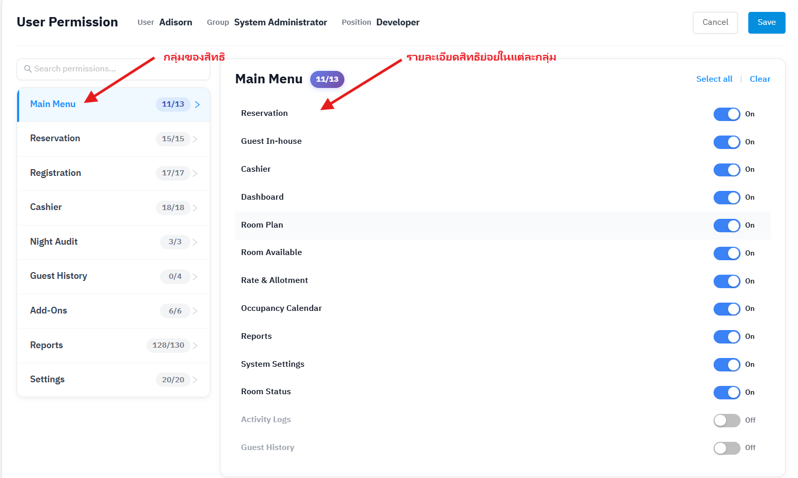Select the Registration permission group

click(55, 173)
